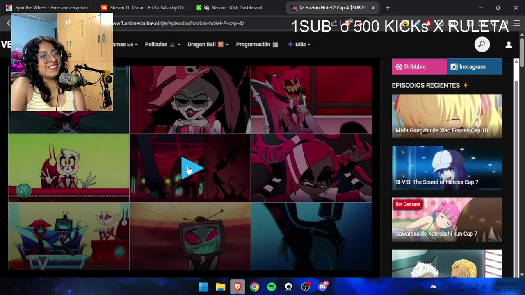Expand the Más dropdown menu

point(299,44)
